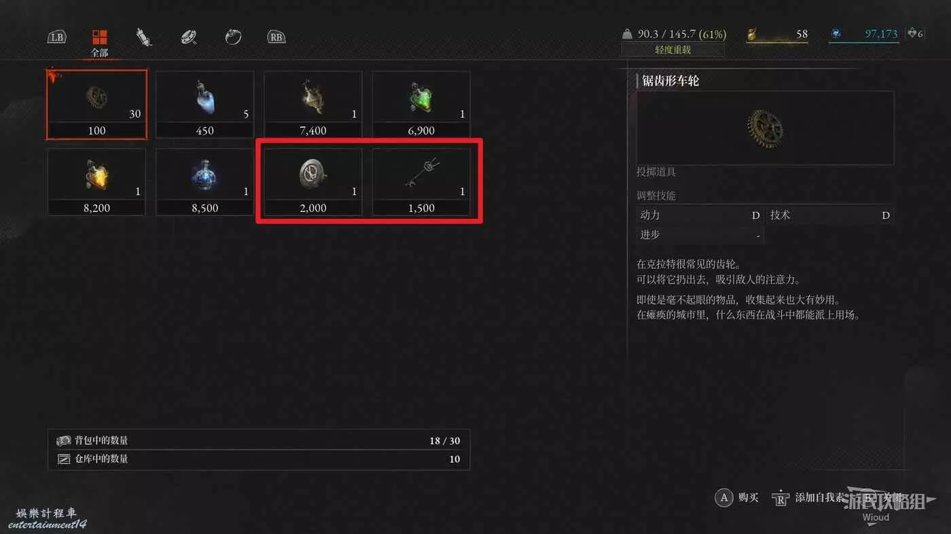Click the weight icon beside 90.3 / 145.7
The image size is (951, 534).
(x=627, y=34)
